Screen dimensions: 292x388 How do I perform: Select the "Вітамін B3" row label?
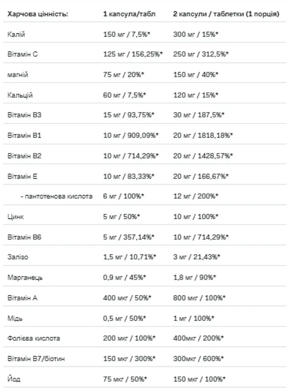point(24,115)
